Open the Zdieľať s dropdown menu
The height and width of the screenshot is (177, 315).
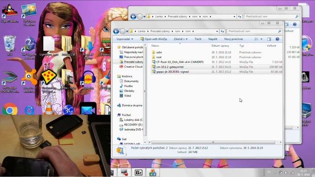pyautogui.click(x=181, y=39)
